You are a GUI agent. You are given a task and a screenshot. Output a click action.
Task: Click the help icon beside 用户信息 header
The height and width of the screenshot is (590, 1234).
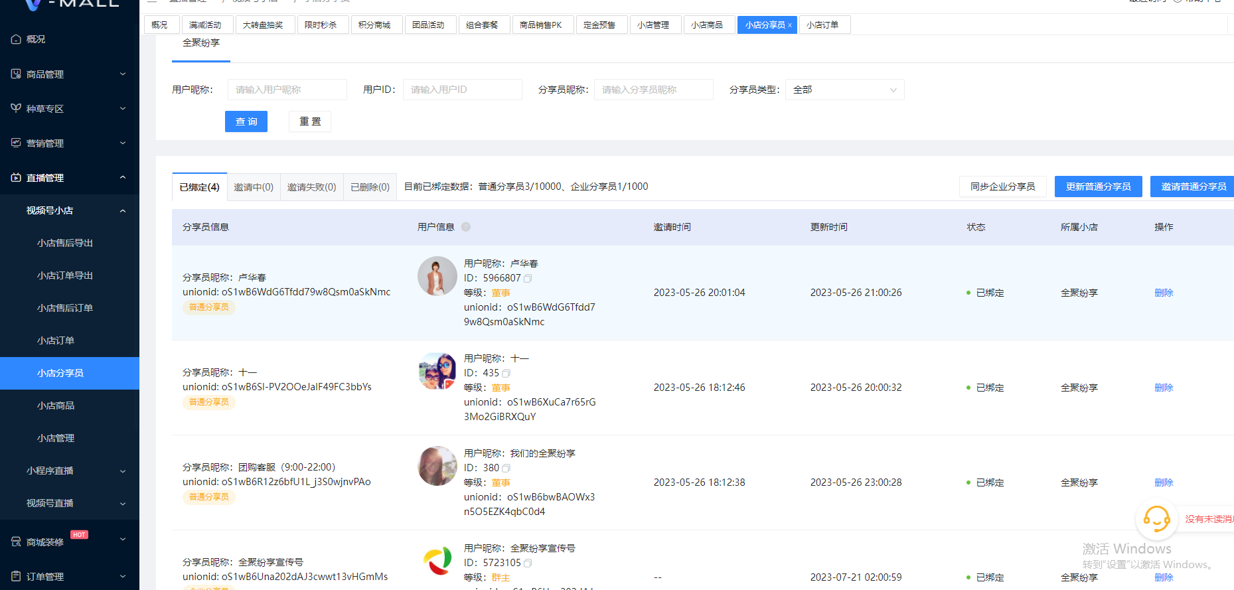click(x=466, y=227)
